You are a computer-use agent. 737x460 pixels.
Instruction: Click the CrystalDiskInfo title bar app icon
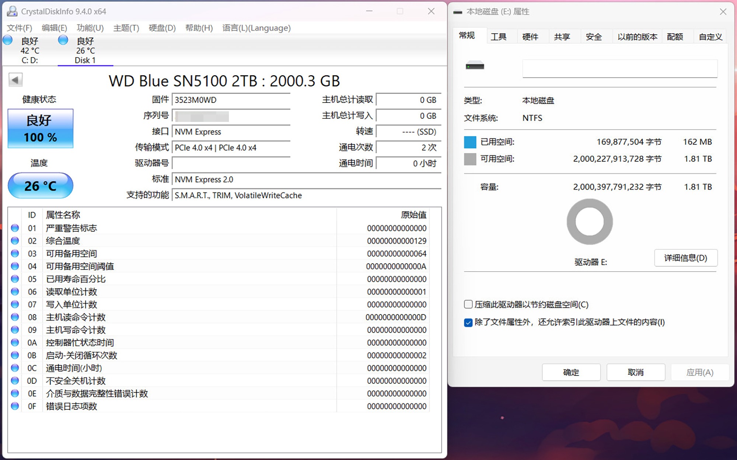(x=12, y=11)
